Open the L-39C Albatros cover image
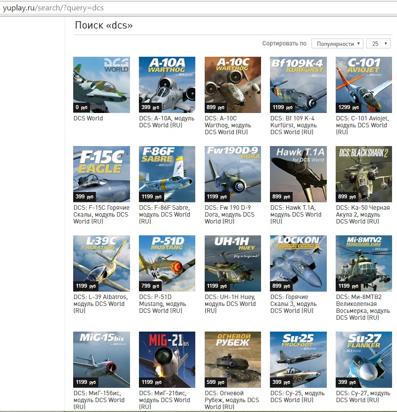This screenshot has width=397, height=412. 102,263
